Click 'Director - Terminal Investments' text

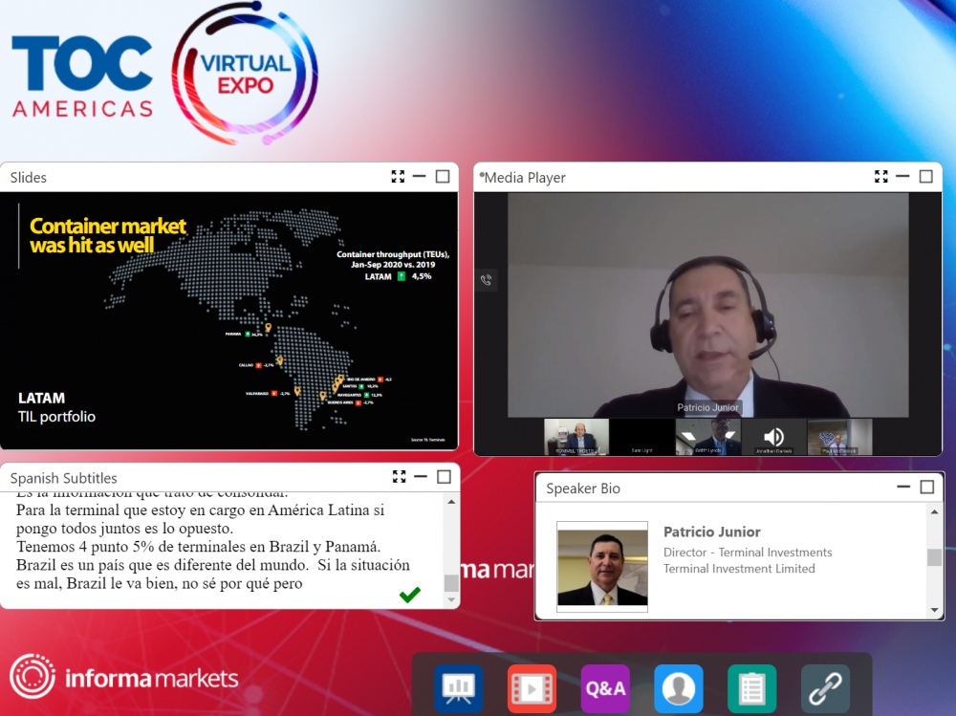(x=748, y=552)
